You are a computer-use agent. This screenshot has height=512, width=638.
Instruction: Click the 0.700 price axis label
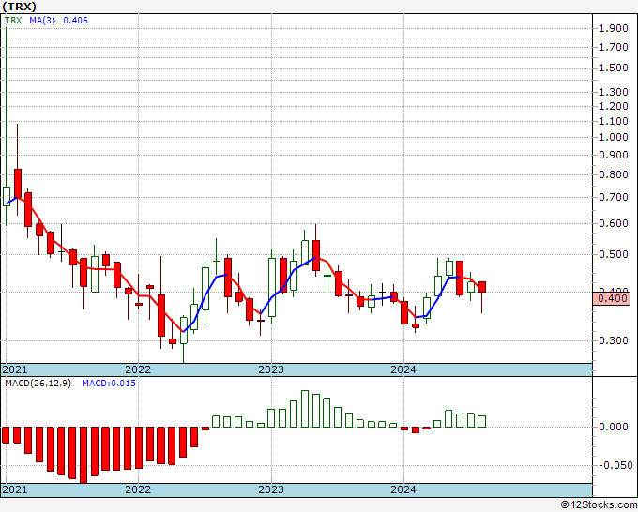(x=614, y=197)
